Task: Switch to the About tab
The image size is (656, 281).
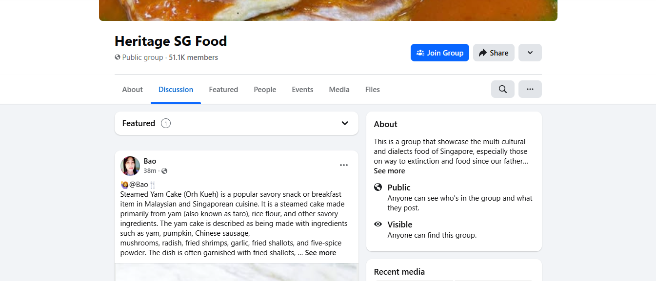Action: [x=132, y=90]
